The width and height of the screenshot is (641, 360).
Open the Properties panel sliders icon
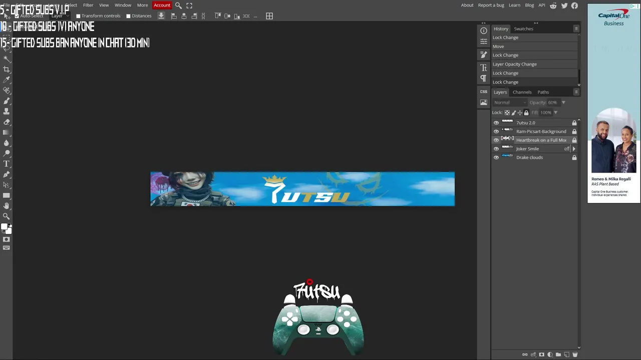pyautogui.click(x=484, y=41)
